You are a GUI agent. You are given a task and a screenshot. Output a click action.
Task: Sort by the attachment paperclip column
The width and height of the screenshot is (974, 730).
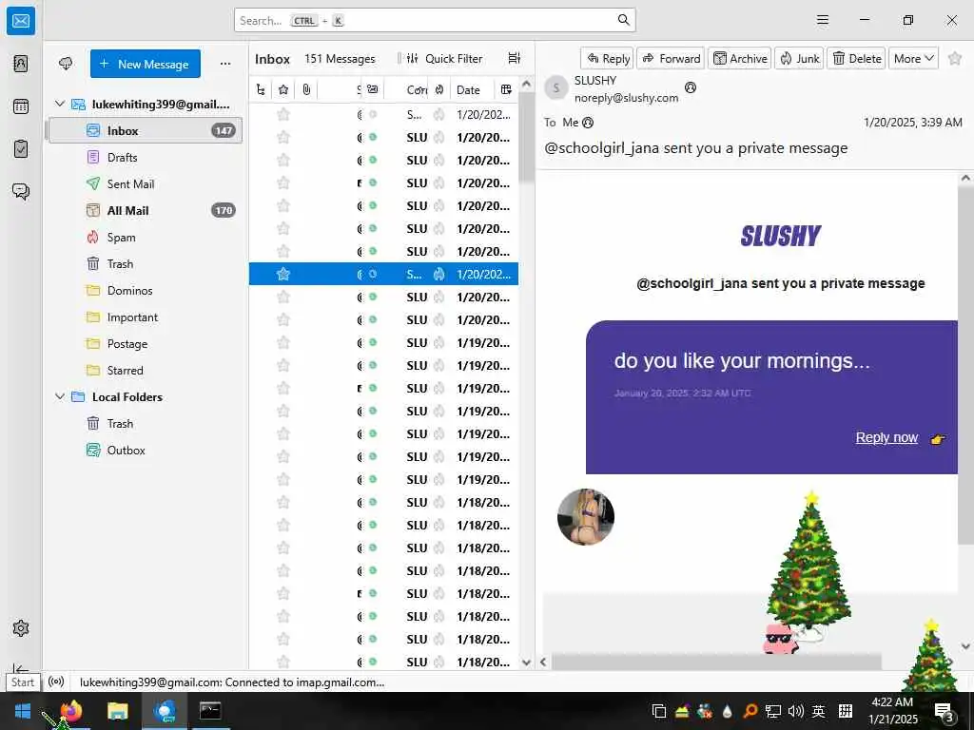pos(306,90)
